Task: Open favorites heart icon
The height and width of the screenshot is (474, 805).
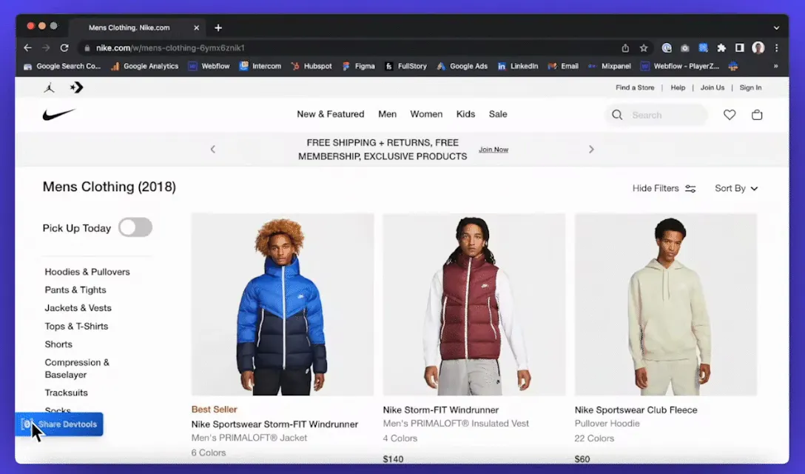Action: coord(730,115)
